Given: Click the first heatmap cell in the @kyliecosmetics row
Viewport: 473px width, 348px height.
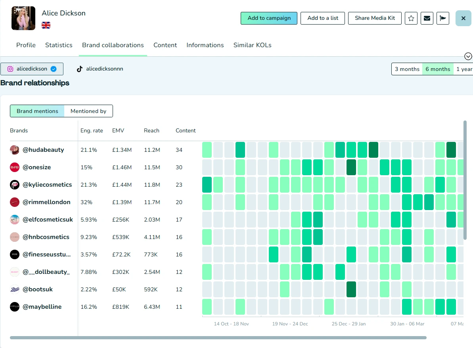Looking at the screenshot, I should [x=207, y=185].
